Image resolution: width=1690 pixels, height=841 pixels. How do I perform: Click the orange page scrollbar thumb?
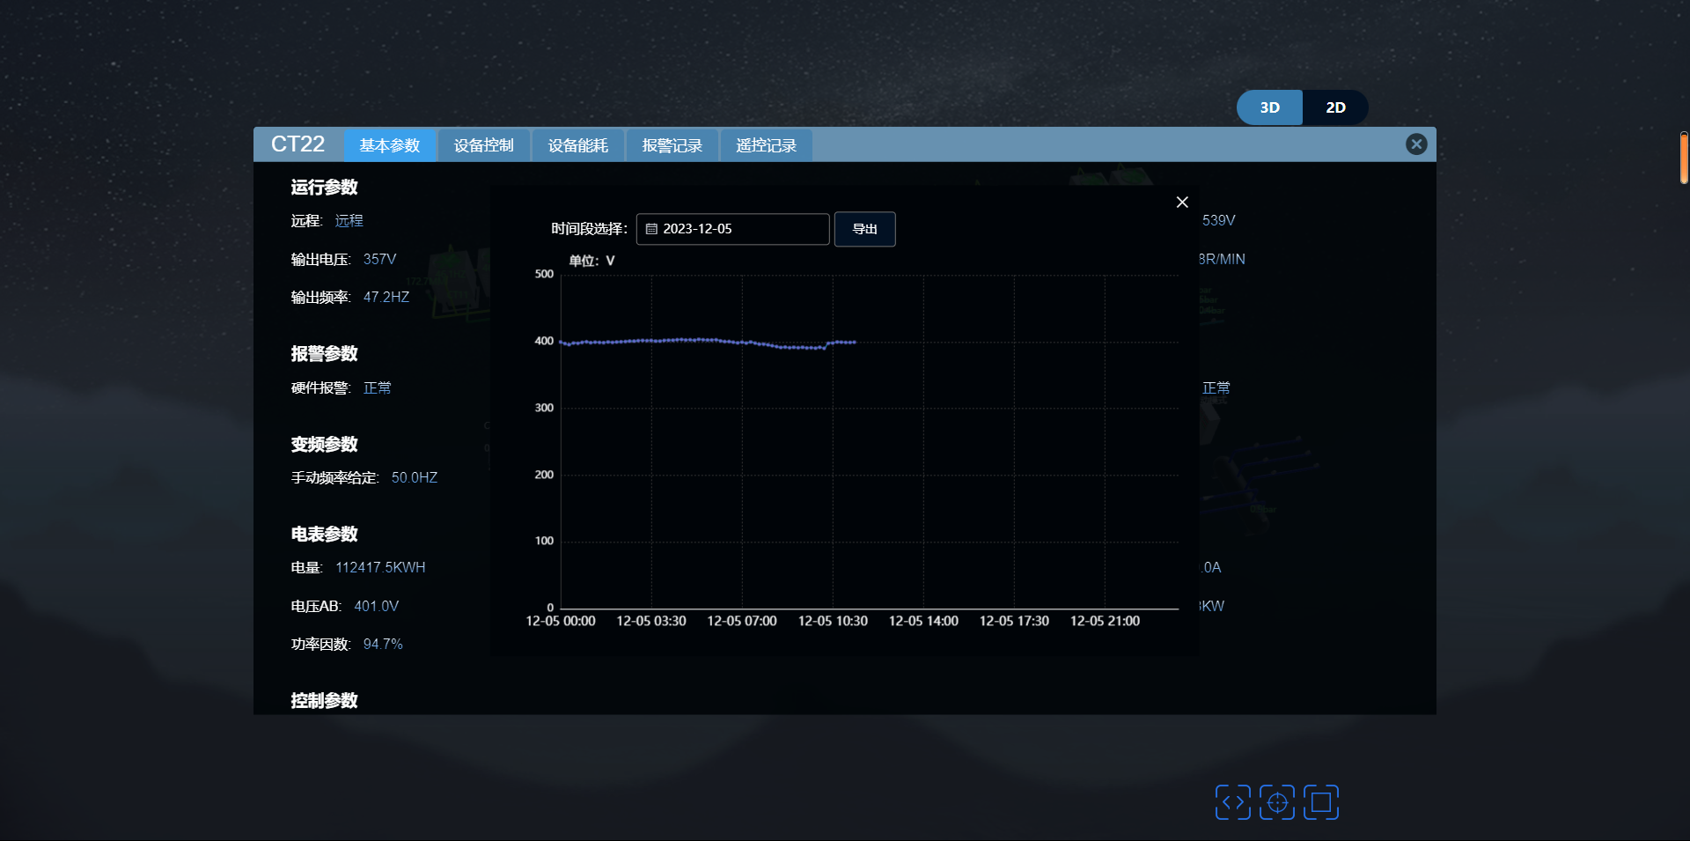click(1683, 159)
